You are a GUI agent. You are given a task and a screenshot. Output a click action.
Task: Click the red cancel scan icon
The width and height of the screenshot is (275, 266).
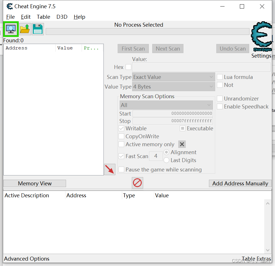click(x=137, y=183)
